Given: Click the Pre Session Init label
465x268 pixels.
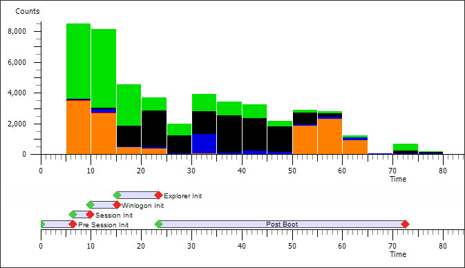Looking at the screenshot, I should coord(103,224).
